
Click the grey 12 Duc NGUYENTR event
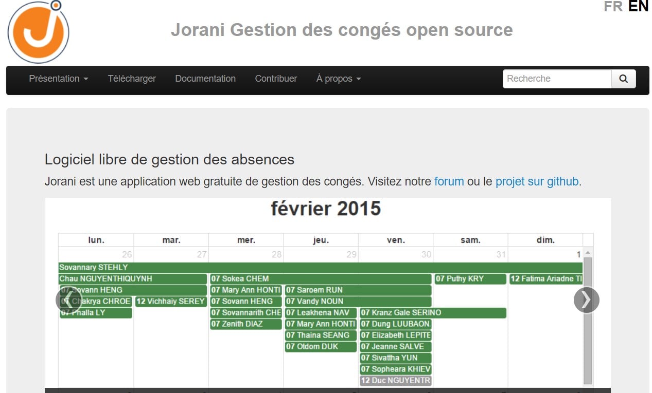coord(396,381)
